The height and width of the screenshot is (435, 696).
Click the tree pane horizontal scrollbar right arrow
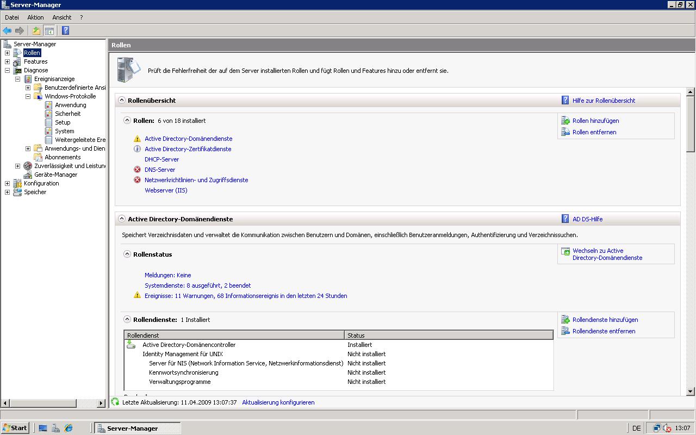coord(101,403)
